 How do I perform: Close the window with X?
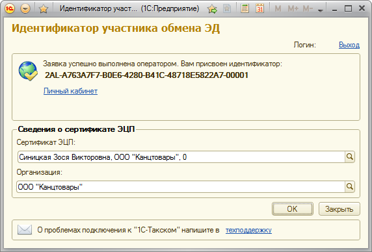pos(362,8)
